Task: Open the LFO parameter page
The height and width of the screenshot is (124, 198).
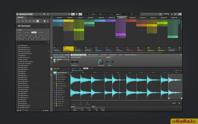Action: coord(120,55)
